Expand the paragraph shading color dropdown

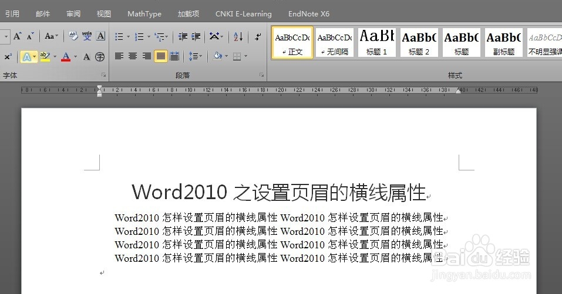click(x=226, y=56)
